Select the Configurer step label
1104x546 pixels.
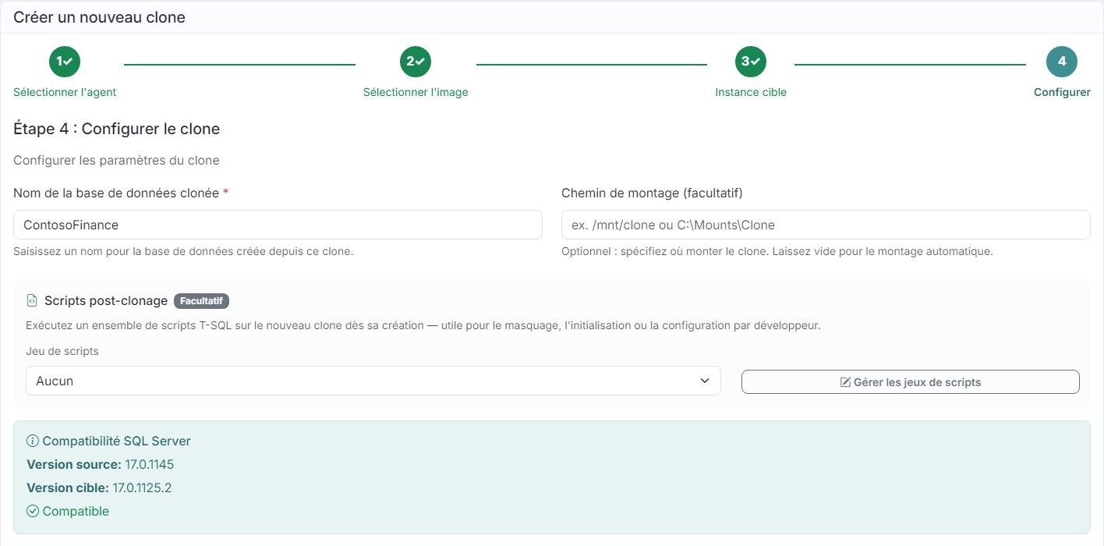click(1062, 92)
